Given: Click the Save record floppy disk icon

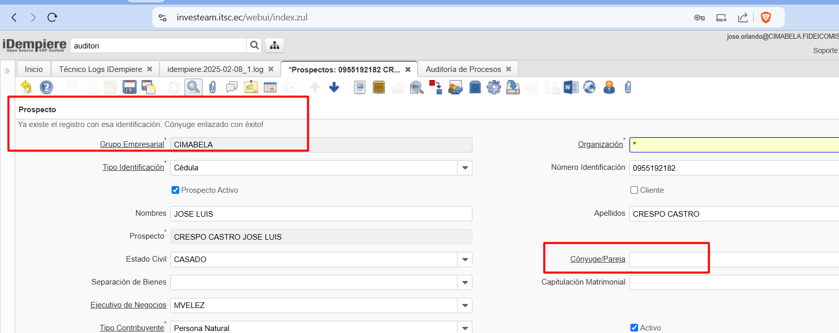Looking at the screenshot, I should coord(129,87).
